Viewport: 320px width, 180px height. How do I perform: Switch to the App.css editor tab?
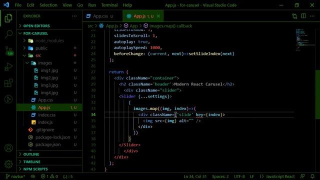coord(102,16)
